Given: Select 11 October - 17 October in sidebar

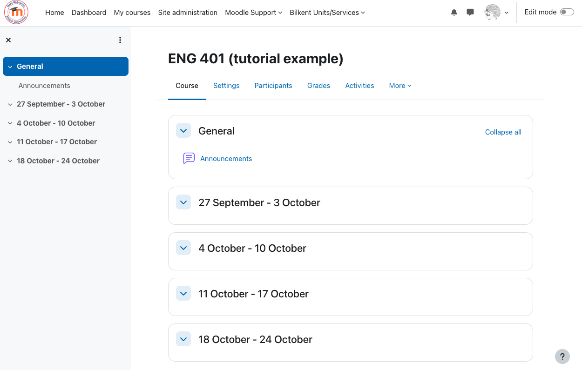Looking at the screenshot, I should coord(57,142).
